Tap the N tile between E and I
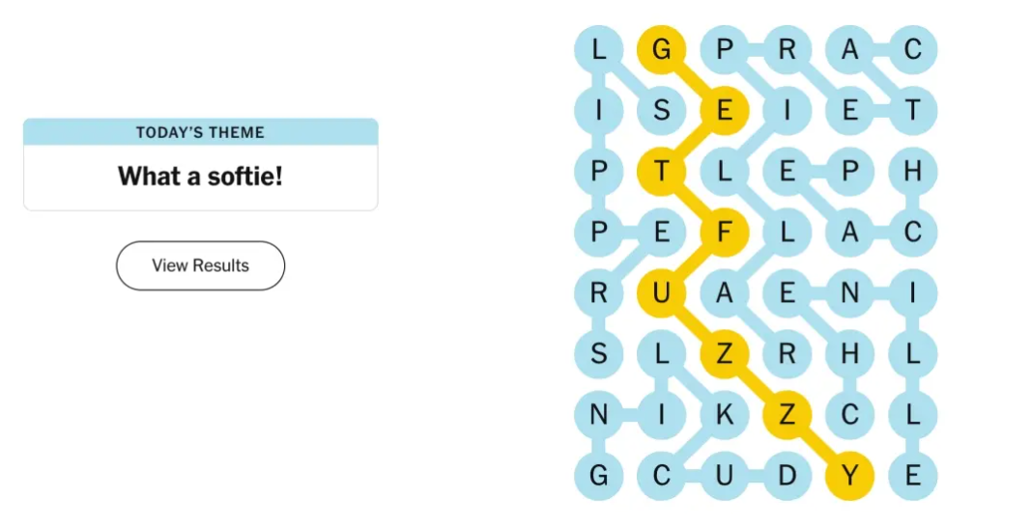Image resolution: width=1031 pixels, height=525 pixels. point(849,292)
